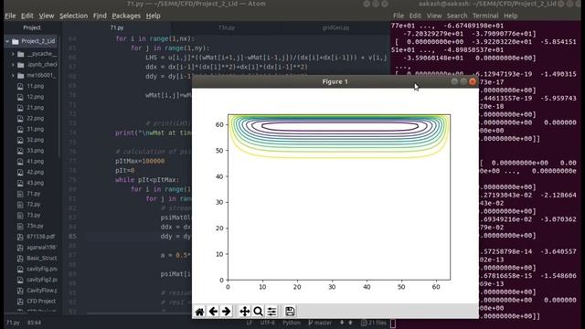The image size is (585, 329).
Task: Open Atom View menu
Action: coord(47,16)
